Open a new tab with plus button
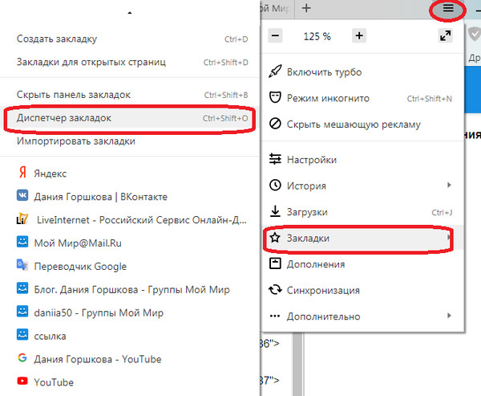 (306, 8)
